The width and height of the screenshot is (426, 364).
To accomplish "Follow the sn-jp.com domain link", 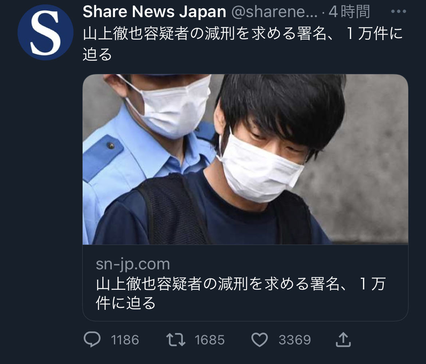I will click(133, 264).
